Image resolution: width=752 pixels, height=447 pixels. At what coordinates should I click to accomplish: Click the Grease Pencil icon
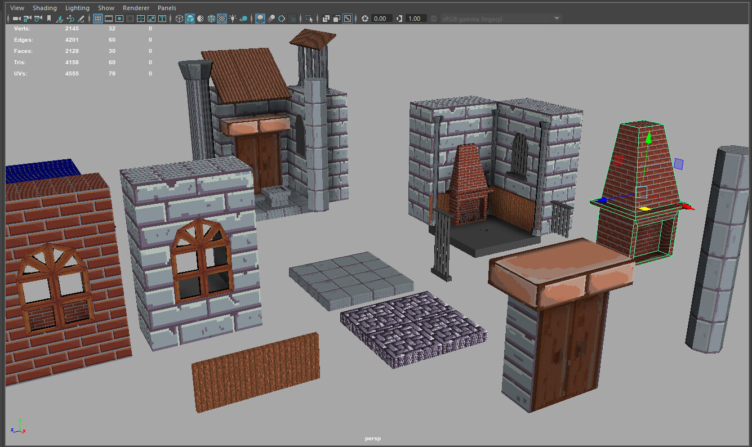pos(81,19)
